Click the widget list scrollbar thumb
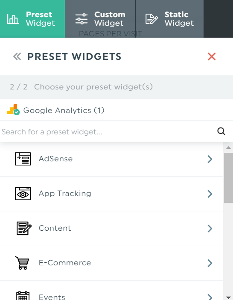The height and width of the screenshot is (300, 233). [x=228, y=178]
